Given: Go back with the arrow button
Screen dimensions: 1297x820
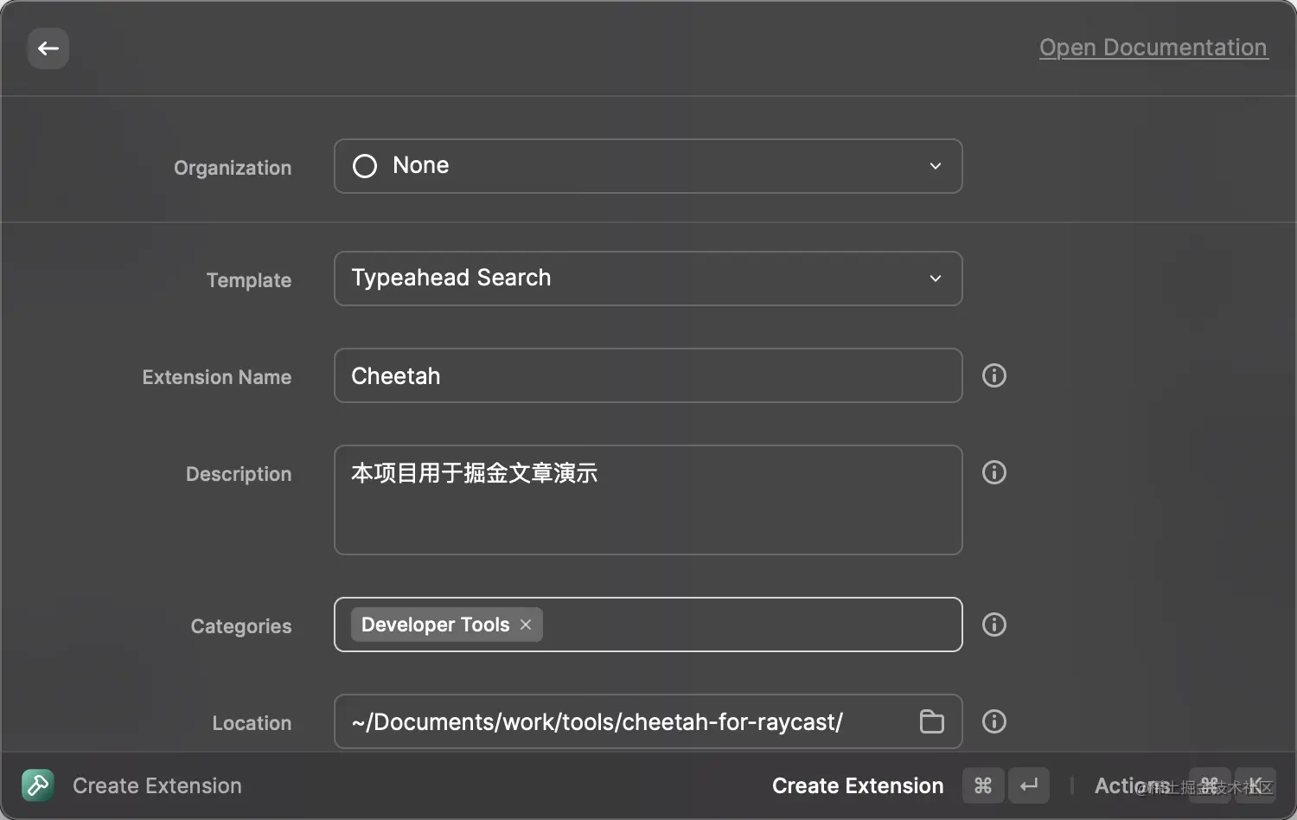Looking at the screenshot, I should [x=48, y=48].
